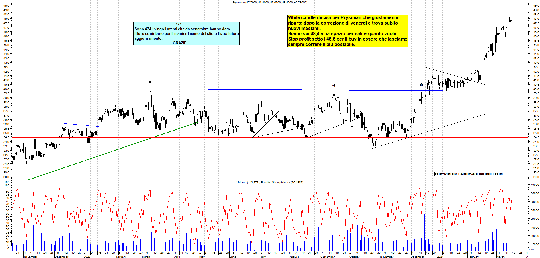Click the line starting 'Sono 474 i singoli utenti'
The width and height of the screenshot is (540, 258).
tap(182, 29)
